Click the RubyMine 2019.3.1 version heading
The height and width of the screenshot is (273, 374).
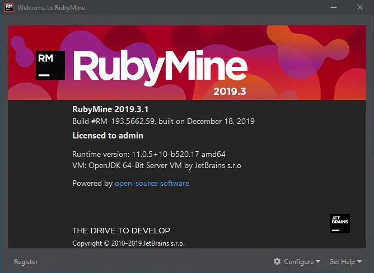click(110, 109)
